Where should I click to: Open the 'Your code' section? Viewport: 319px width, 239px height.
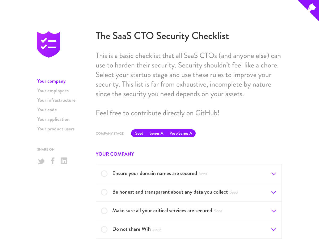point(47,110)
